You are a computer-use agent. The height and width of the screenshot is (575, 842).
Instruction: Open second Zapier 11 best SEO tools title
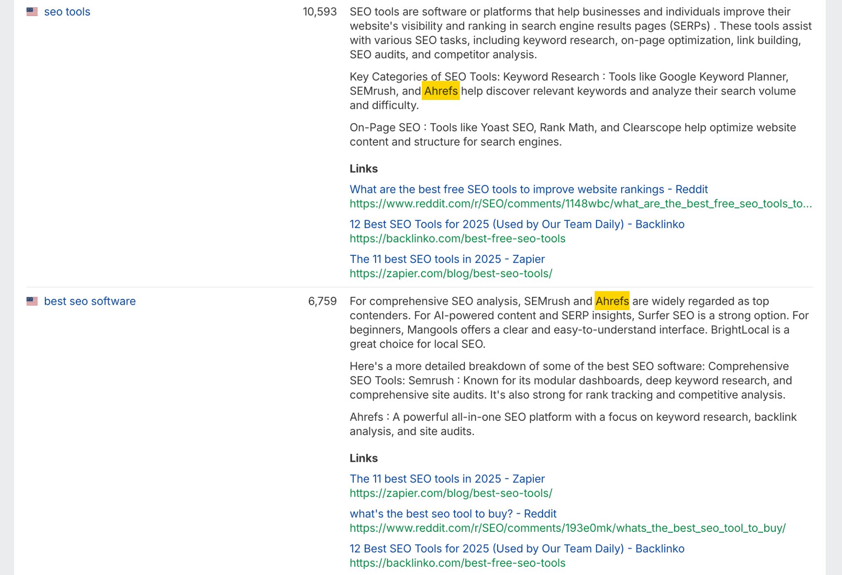[x=447, y=479]
